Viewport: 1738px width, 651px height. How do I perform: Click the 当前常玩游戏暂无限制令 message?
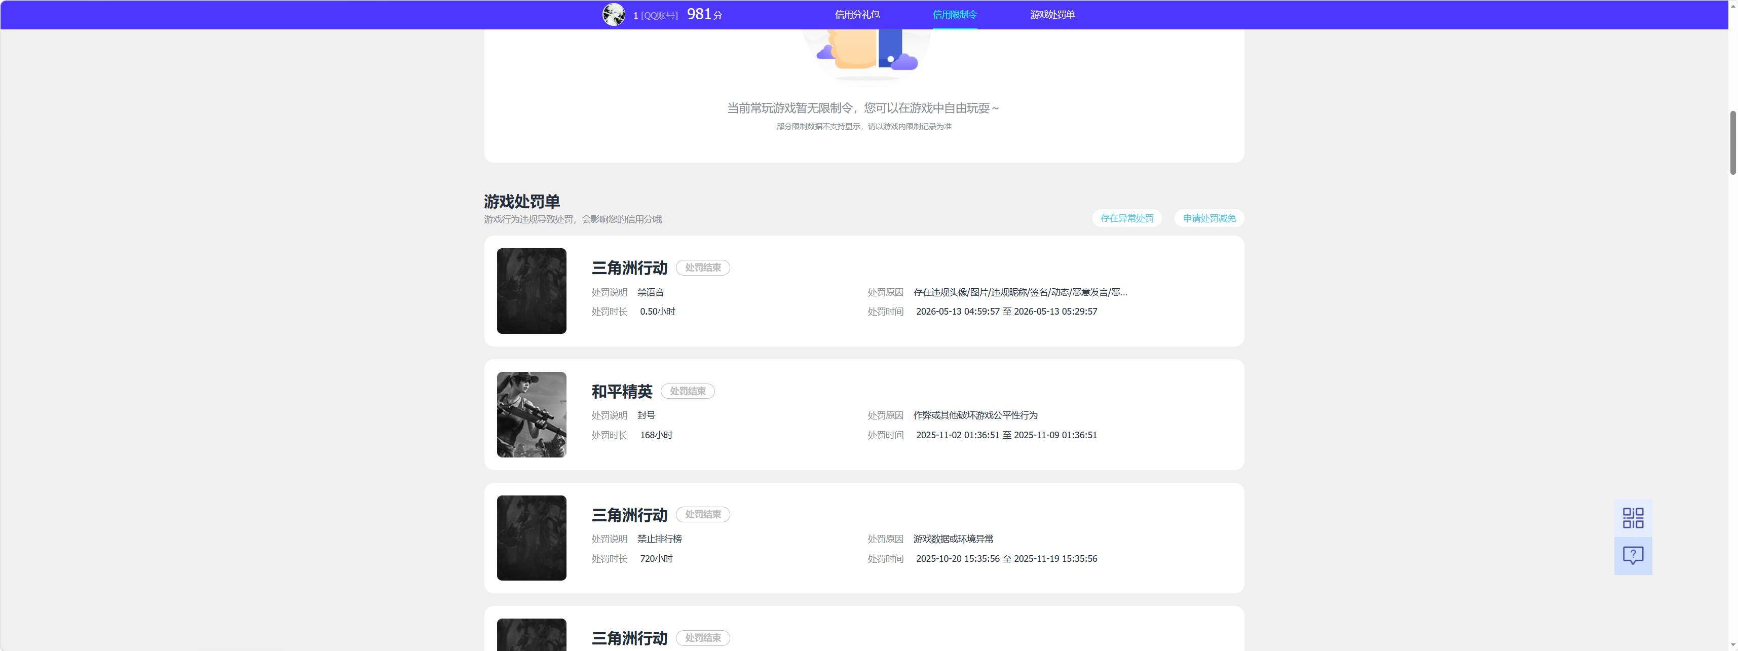pyautogui.click(x=863, y=108)
